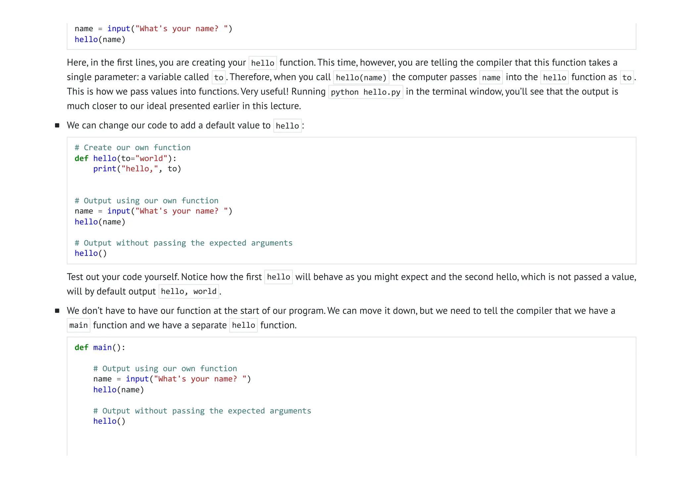Click 'hello()' in the second code block
The height and width of the screenshot is (479, 678).
click(x=91, y=253)
